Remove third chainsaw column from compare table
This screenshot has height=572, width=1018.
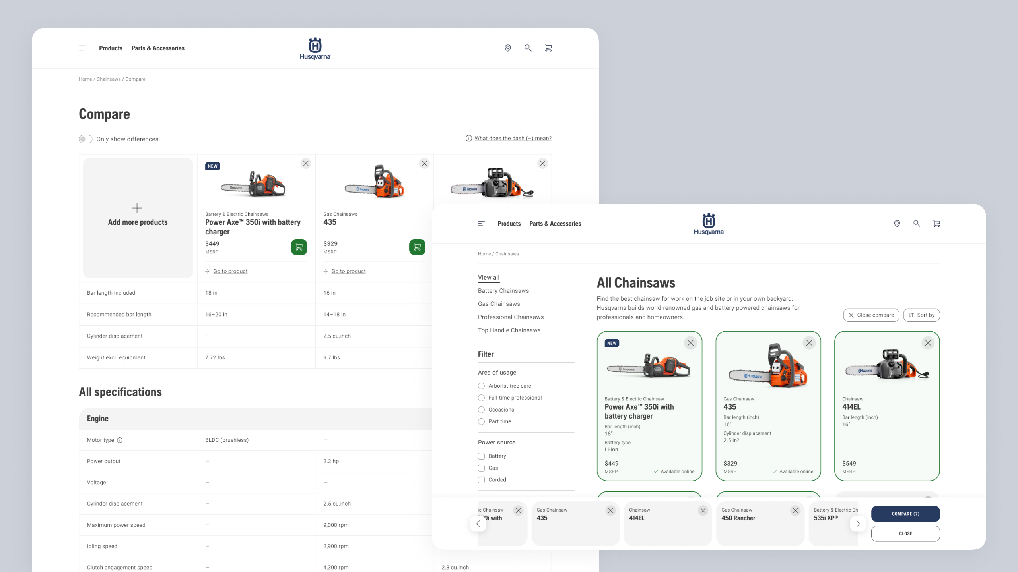(x=542, y=163)
